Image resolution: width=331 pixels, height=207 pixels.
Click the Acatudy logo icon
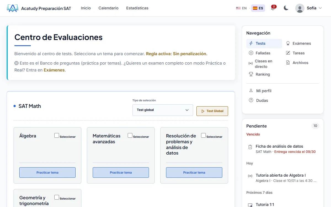click(12, 8)
